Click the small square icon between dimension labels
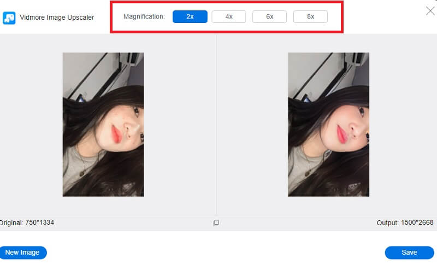Image resolution: width=437 pixels, height=264 pixels. point(216,222)
